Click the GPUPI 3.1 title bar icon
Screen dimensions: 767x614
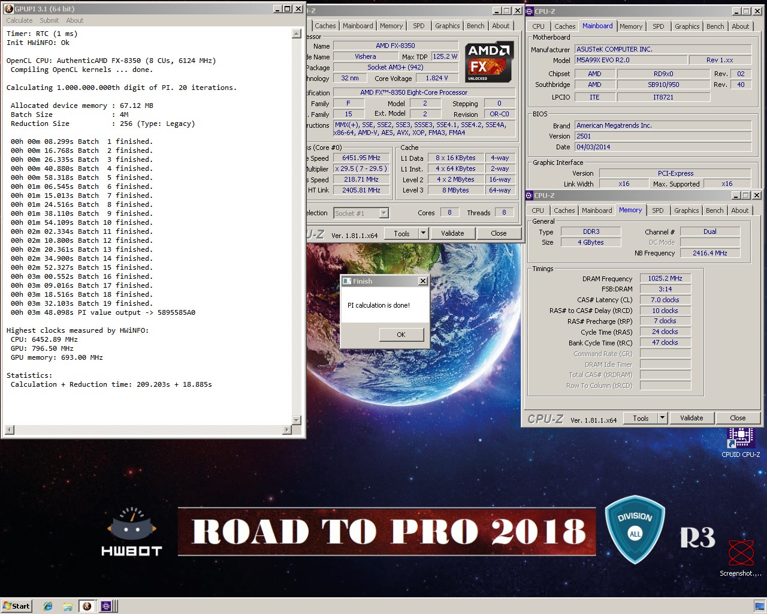point(8,9)
